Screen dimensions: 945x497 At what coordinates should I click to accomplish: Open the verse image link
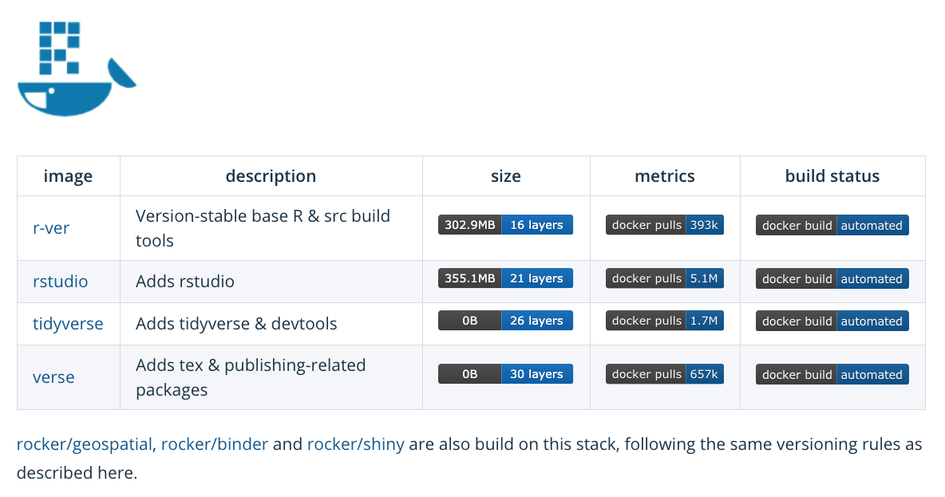53,377
